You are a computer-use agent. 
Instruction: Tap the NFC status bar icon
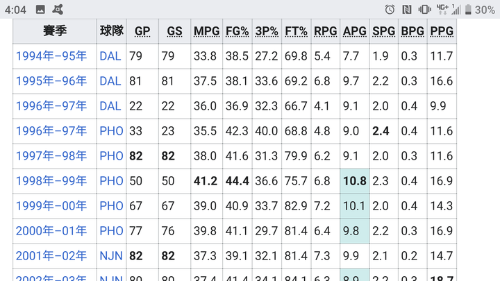pos(406,10)
